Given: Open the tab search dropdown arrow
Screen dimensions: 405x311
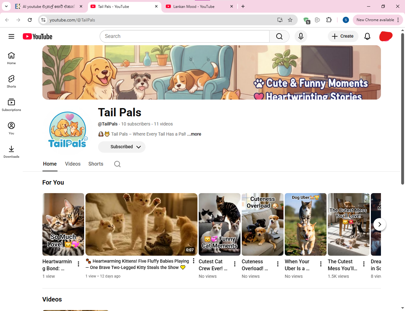Looking at the screenshot, I should pyautogui.click(x=6, y=6).
